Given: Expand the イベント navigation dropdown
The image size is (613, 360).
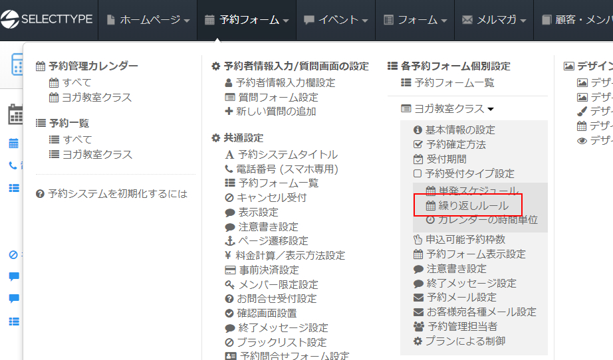Looking at the screenshot, I should 336,20.
